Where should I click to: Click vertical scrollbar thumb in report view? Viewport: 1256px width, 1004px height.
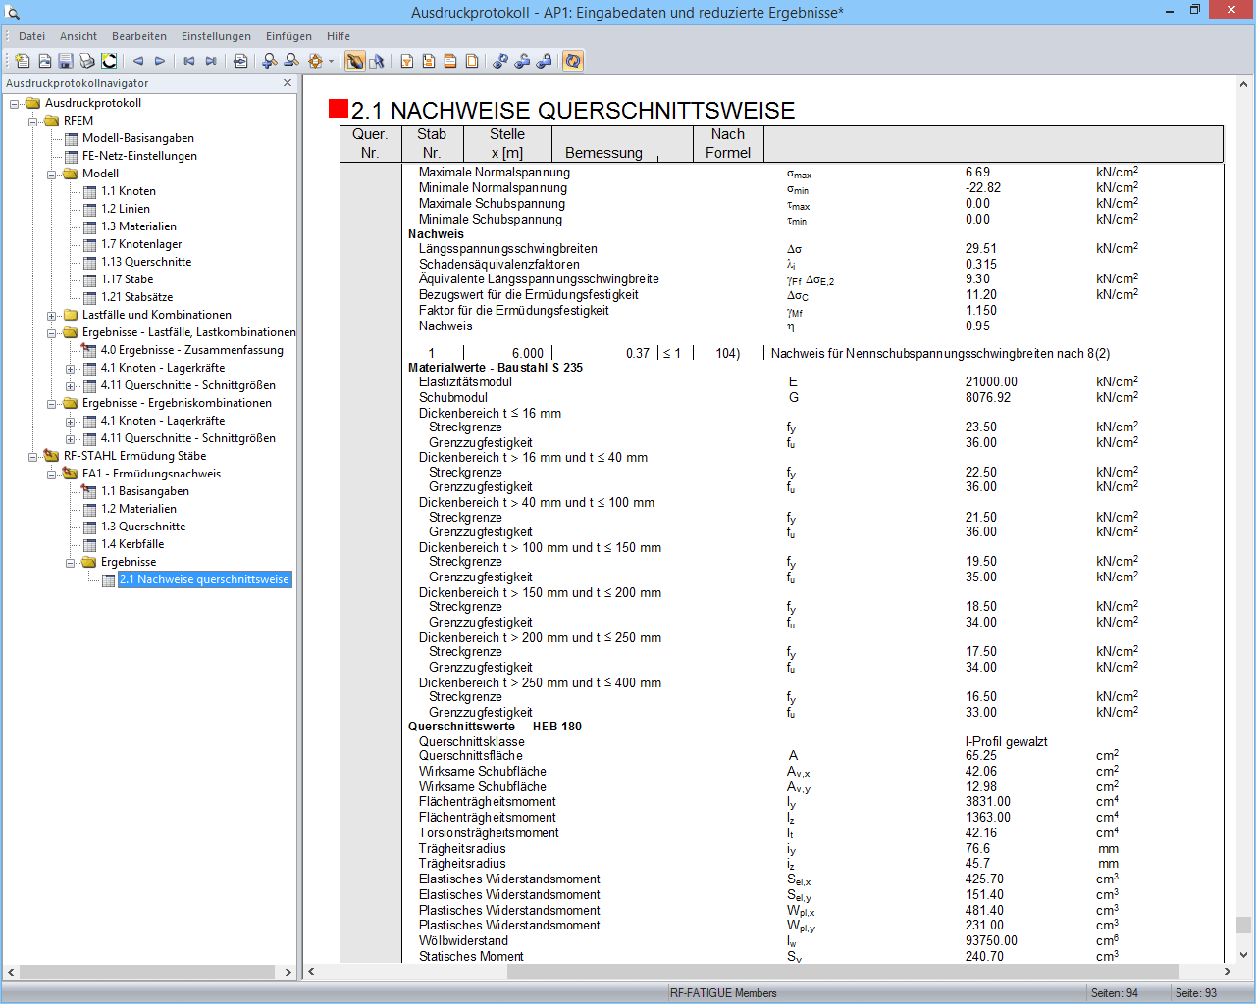click(1244, 925)
